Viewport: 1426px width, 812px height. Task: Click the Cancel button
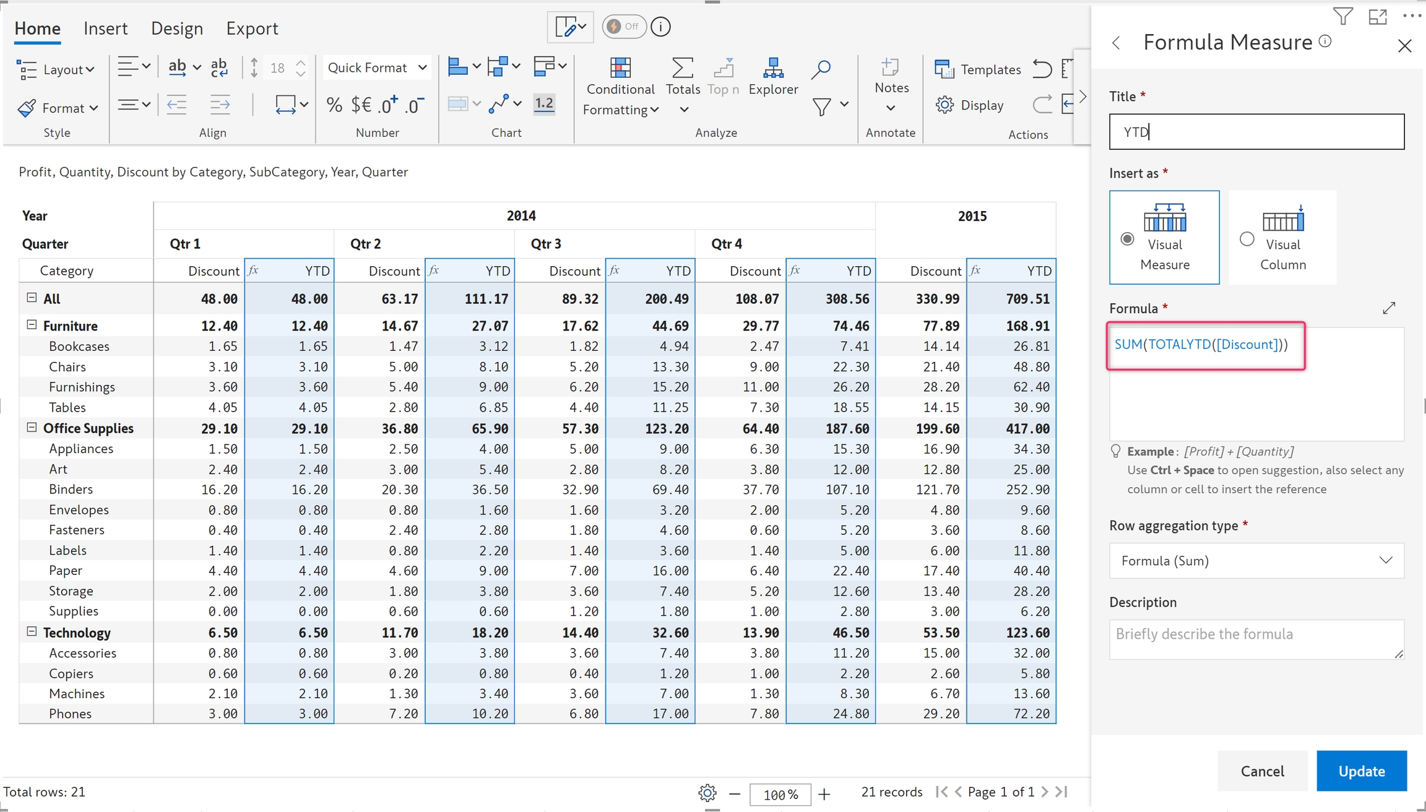(x=1262, y=771)
